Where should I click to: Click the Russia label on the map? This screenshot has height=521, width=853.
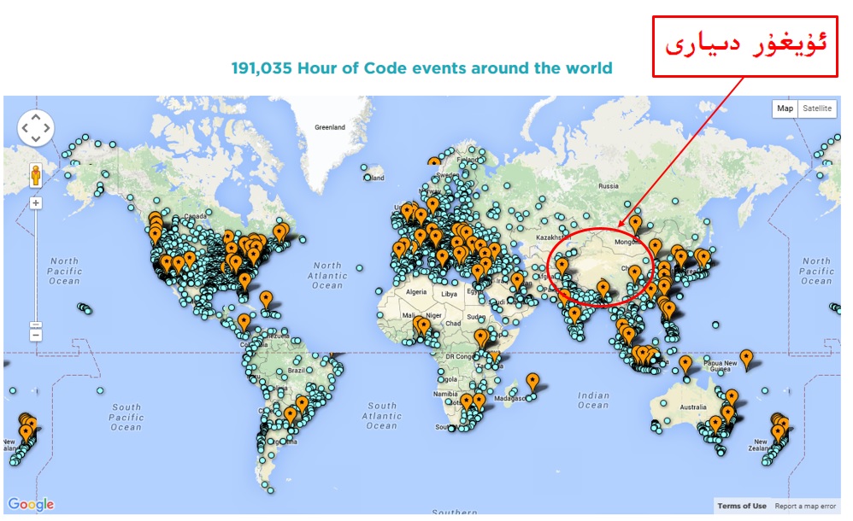(609, 186)
